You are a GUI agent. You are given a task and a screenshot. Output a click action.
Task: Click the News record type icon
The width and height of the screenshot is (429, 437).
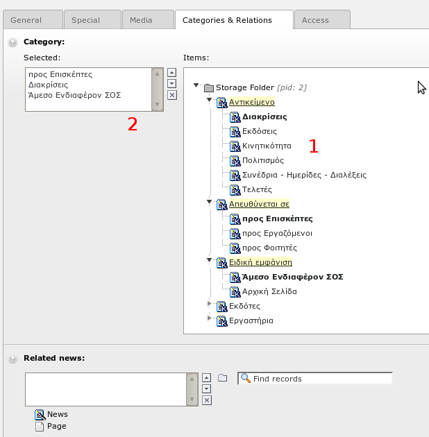tap(40, 415)
